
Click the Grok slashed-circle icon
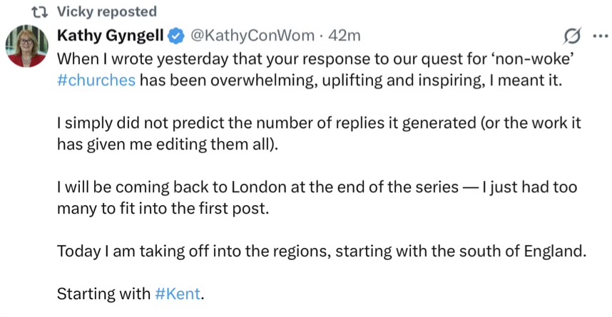click(571, 36)
